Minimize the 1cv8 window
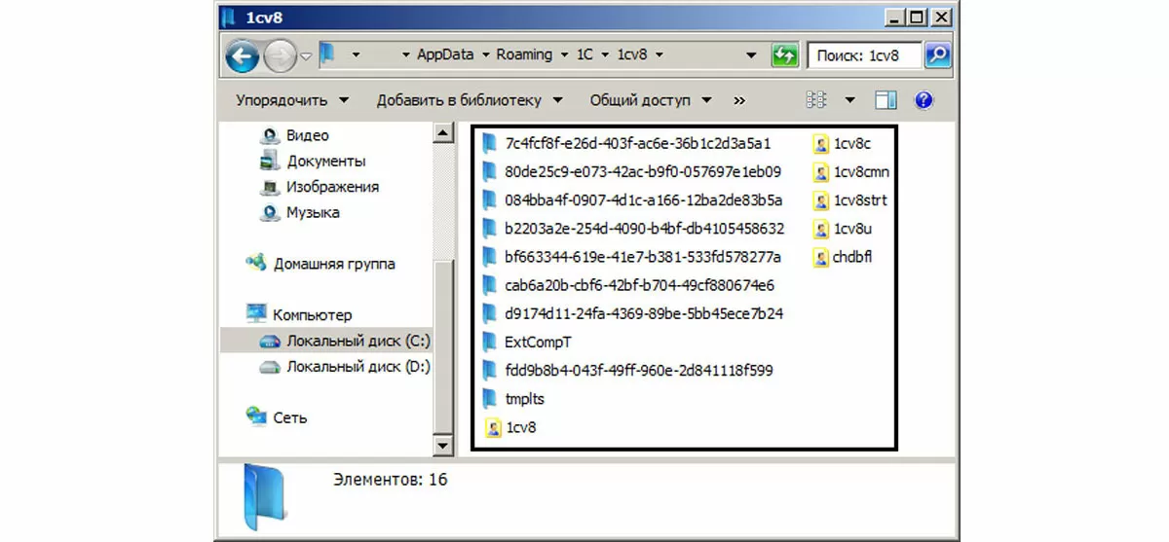This screenshot has height=542, width=1169. (x=894, y=17)
